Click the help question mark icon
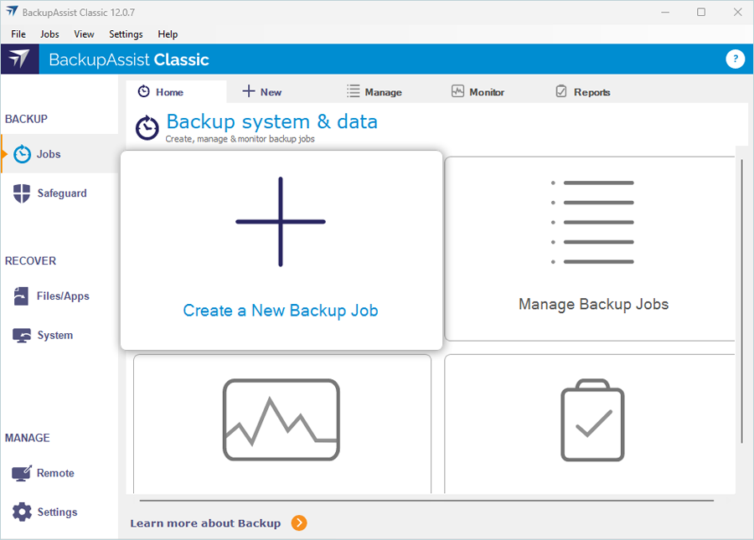This screenshot has width=754, height=540. click(735, 59)
